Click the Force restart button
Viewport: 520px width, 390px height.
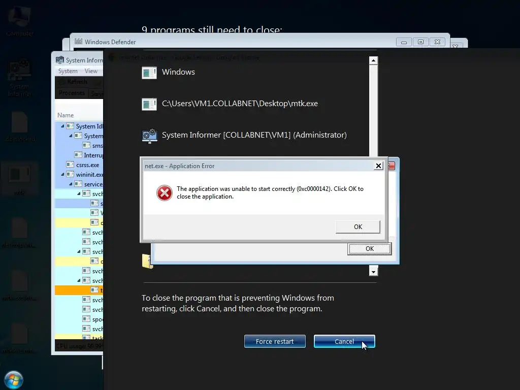click(275, 341)
